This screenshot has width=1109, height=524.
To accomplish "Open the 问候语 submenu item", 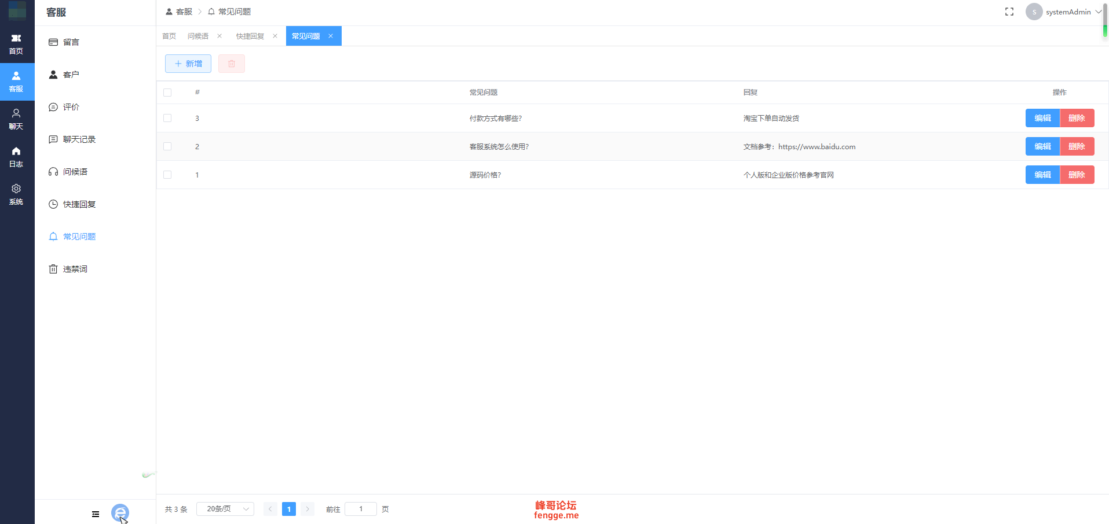I will (x=95, y=172).
